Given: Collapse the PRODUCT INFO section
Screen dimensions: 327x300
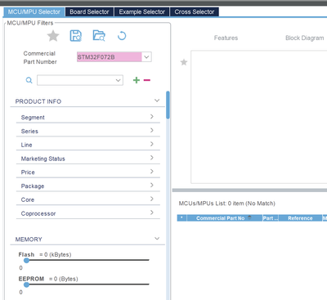Looking at the screenshot, I should coord(157,101).
